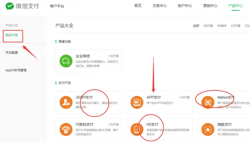This screenshot has width=250, height=143.
Task: Open 产品中心 in top navigation
Action: 235,6
